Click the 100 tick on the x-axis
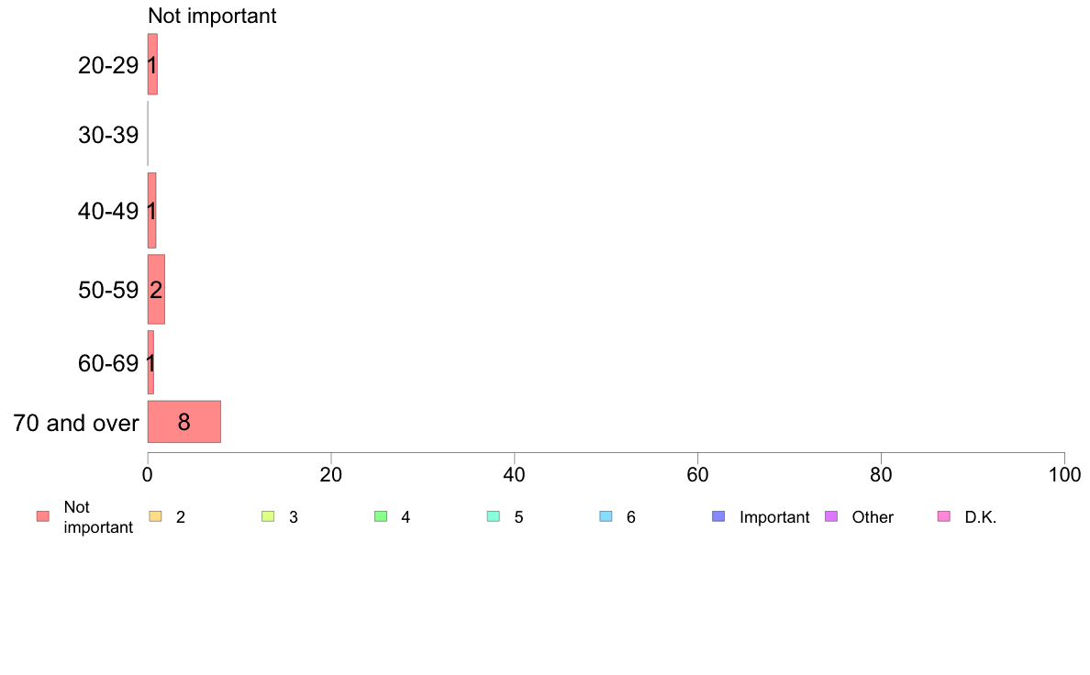Image resolution: width=1090 pixels, height=675 pixels. 1063,475
